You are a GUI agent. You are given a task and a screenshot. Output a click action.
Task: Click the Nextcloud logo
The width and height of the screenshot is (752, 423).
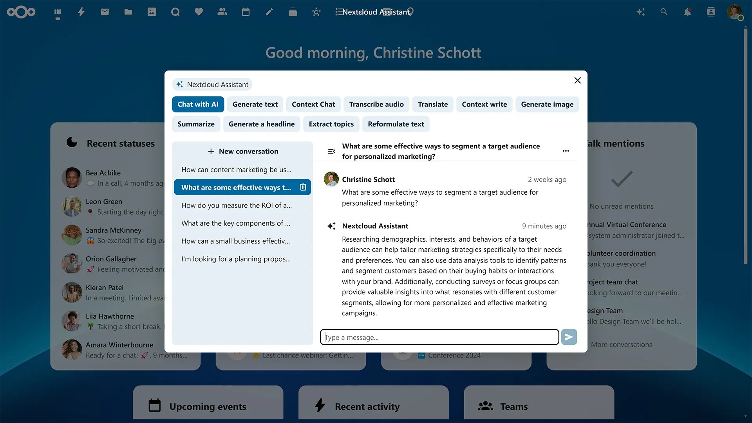click(x=21, y=12)
